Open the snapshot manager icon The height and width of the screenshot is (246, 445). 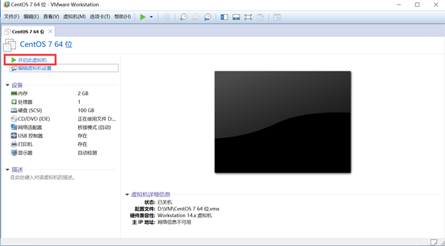coord(207,17)
